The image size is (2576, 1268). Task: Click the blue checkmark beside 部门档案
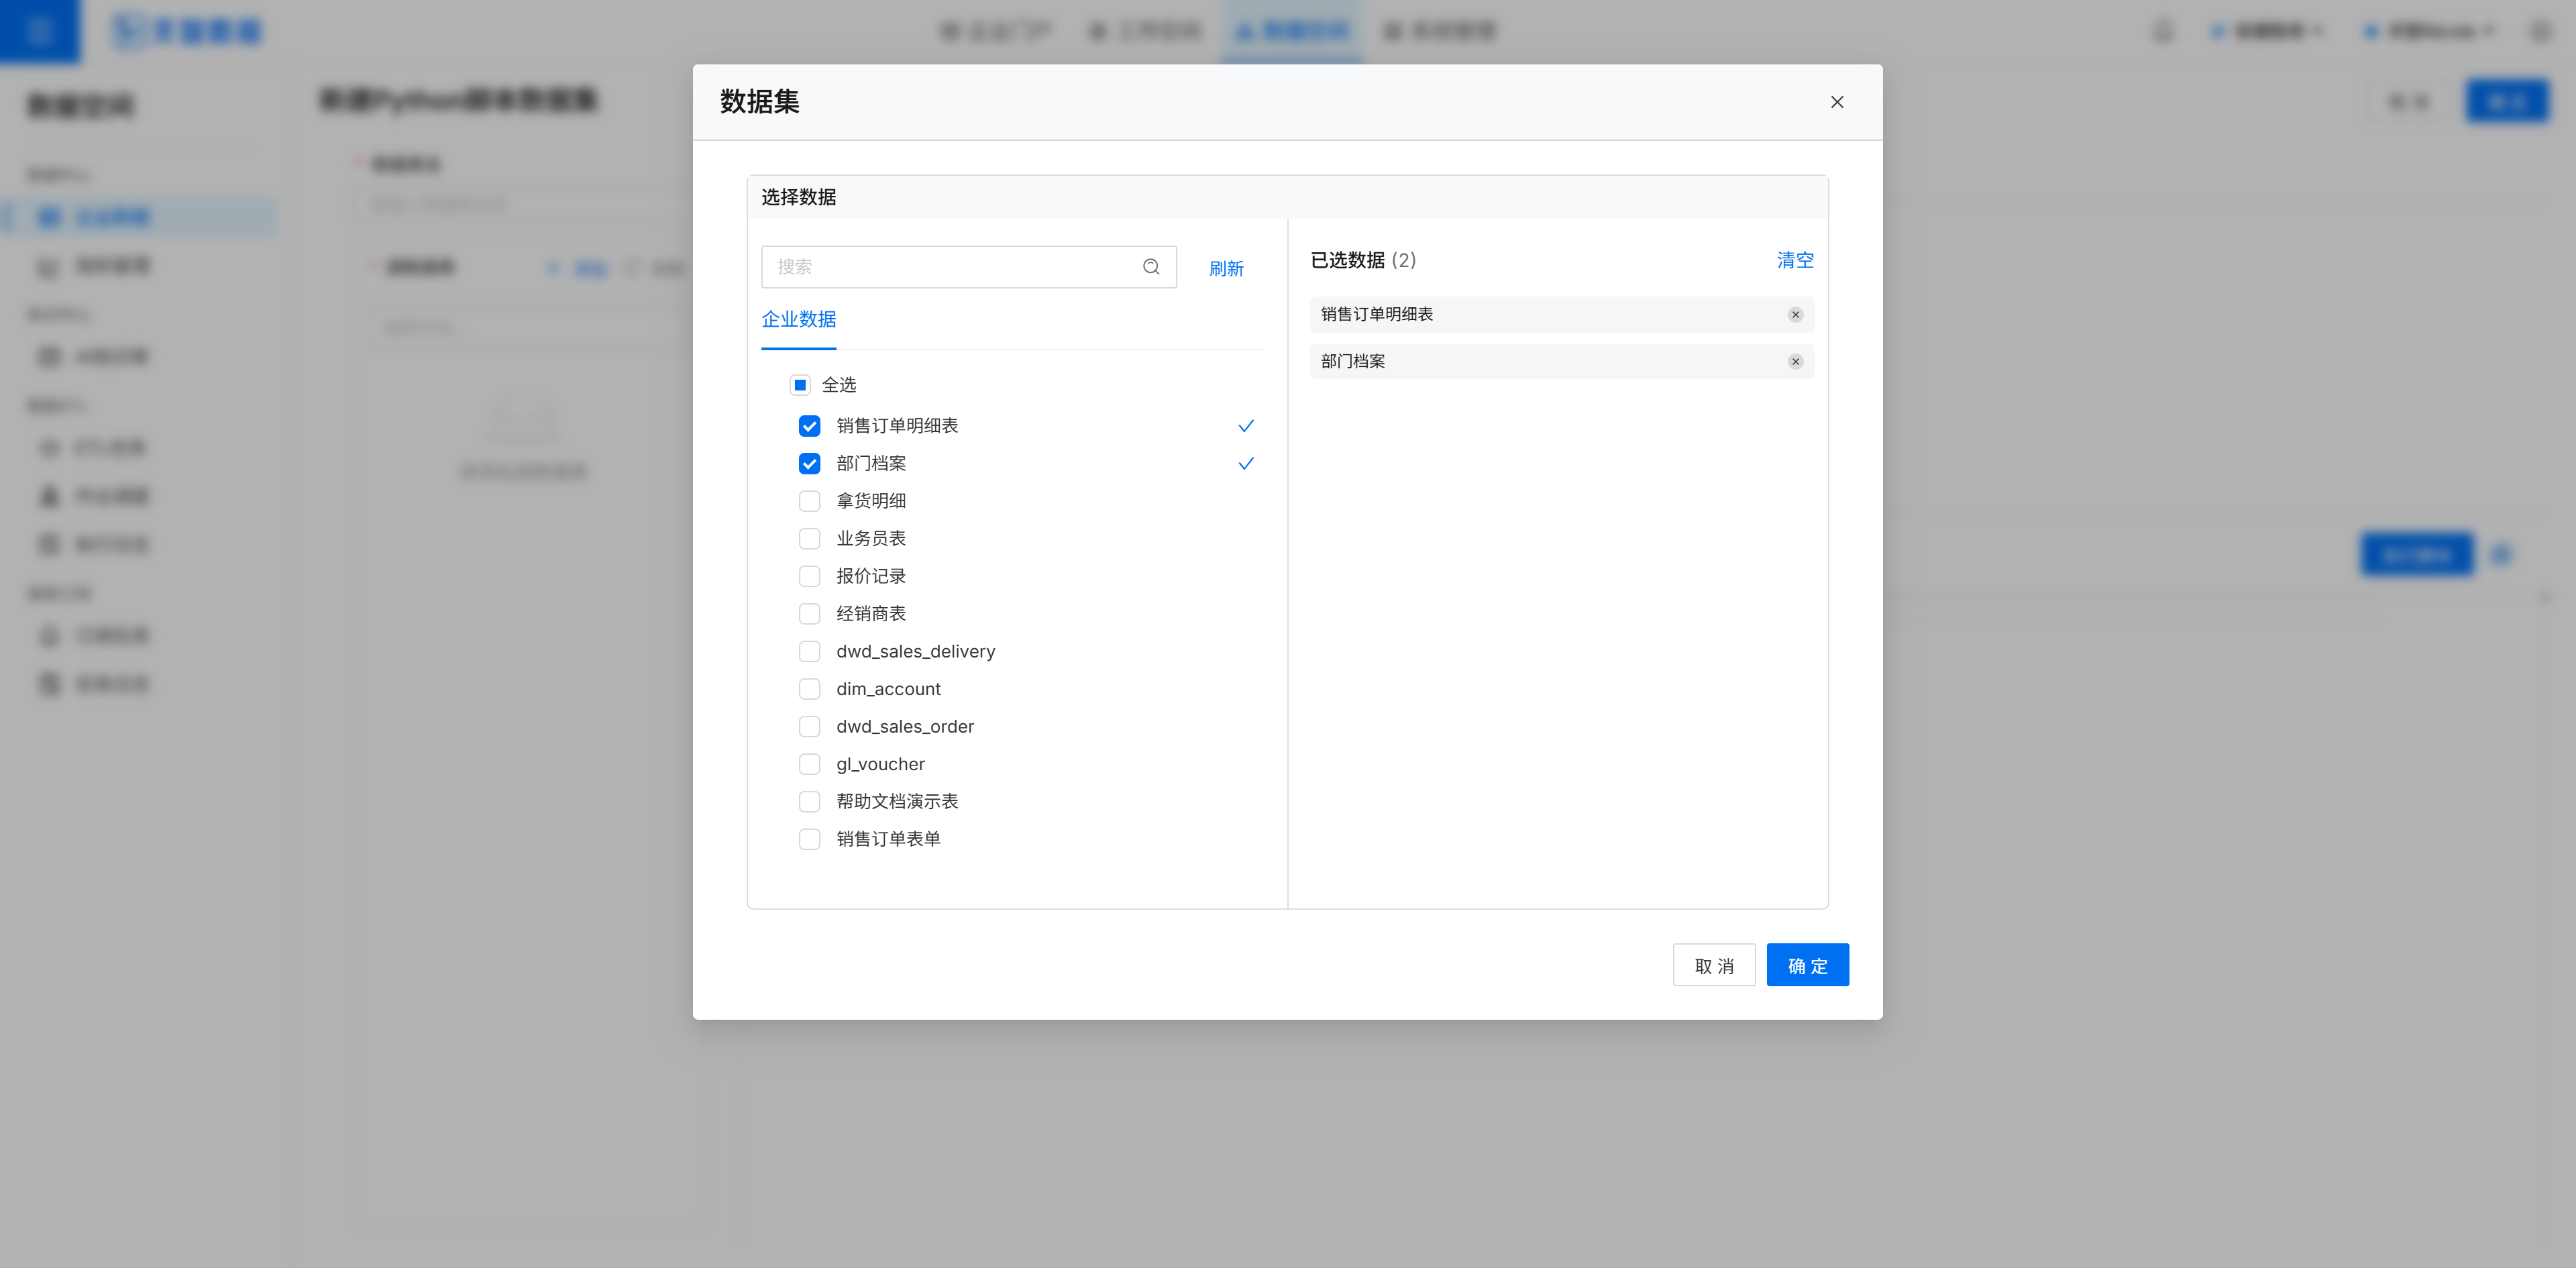point(1245,464)
